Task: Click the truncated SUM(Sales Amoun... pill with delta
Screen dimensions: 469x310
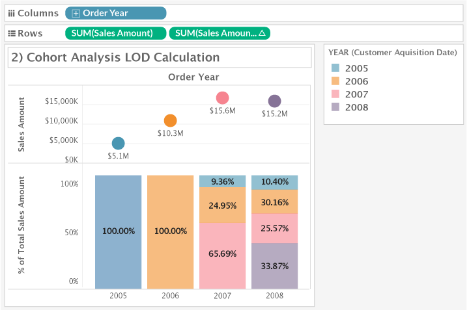Action: [220, 33]
